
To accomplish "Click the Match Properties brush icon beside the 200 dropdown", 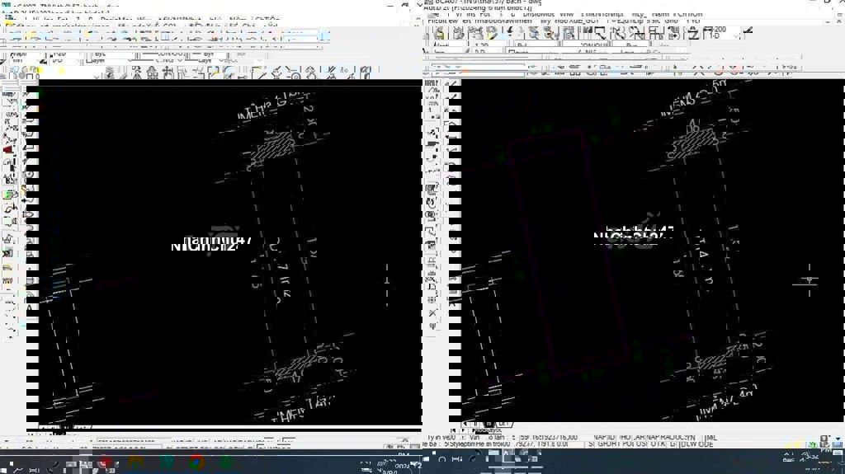I will coord(748,31).
